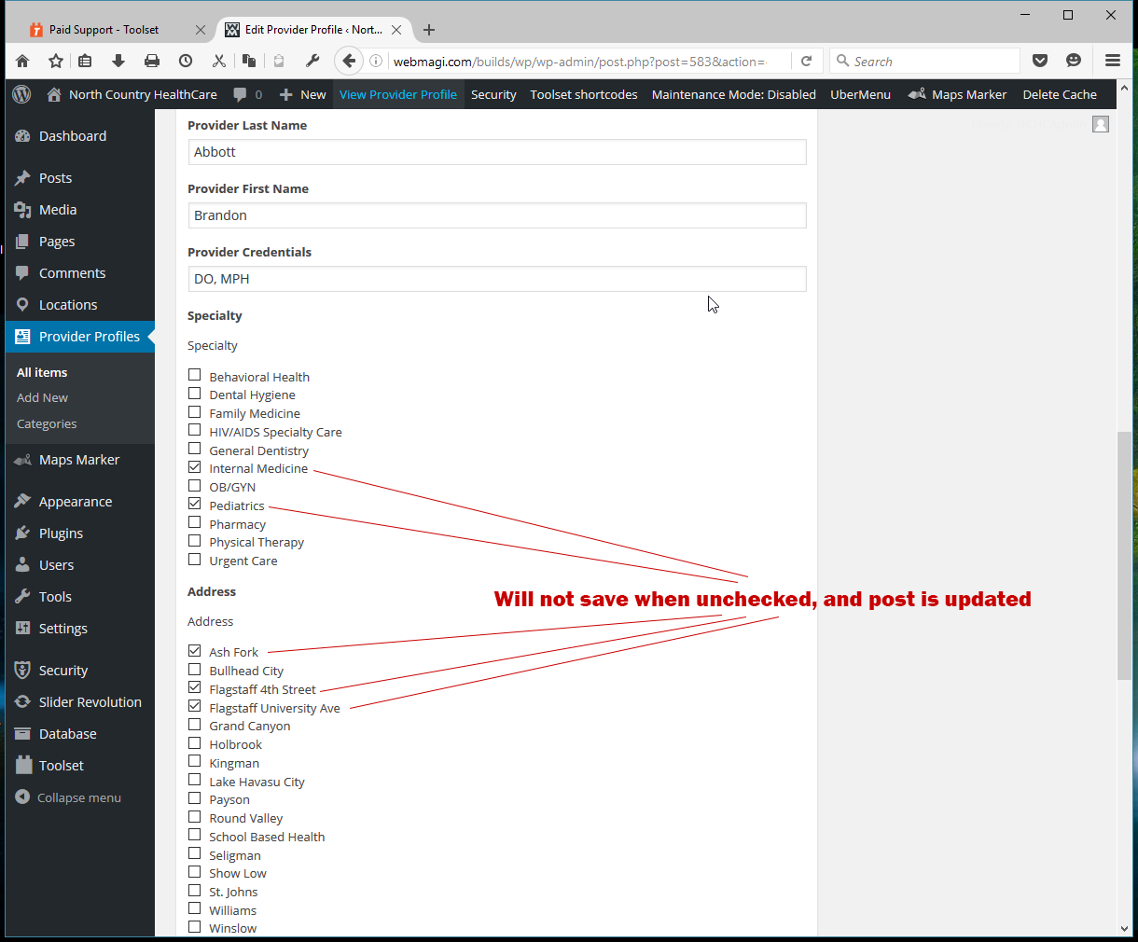The width and height of the screenshot is (1138, 942).
Task: Open Comments using the speech bubble icon
Action: [x=21, y=272]
